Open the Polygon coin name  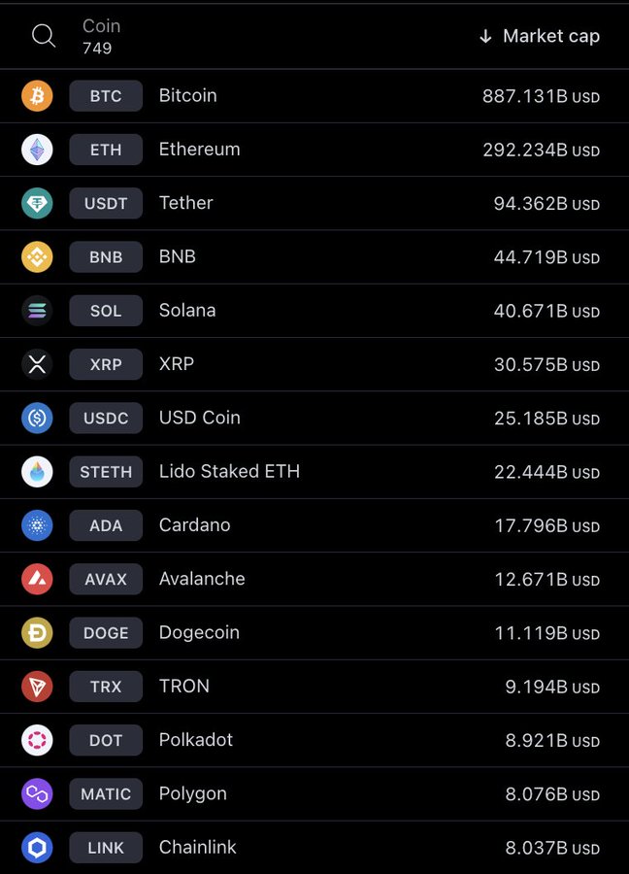(193, 793)
